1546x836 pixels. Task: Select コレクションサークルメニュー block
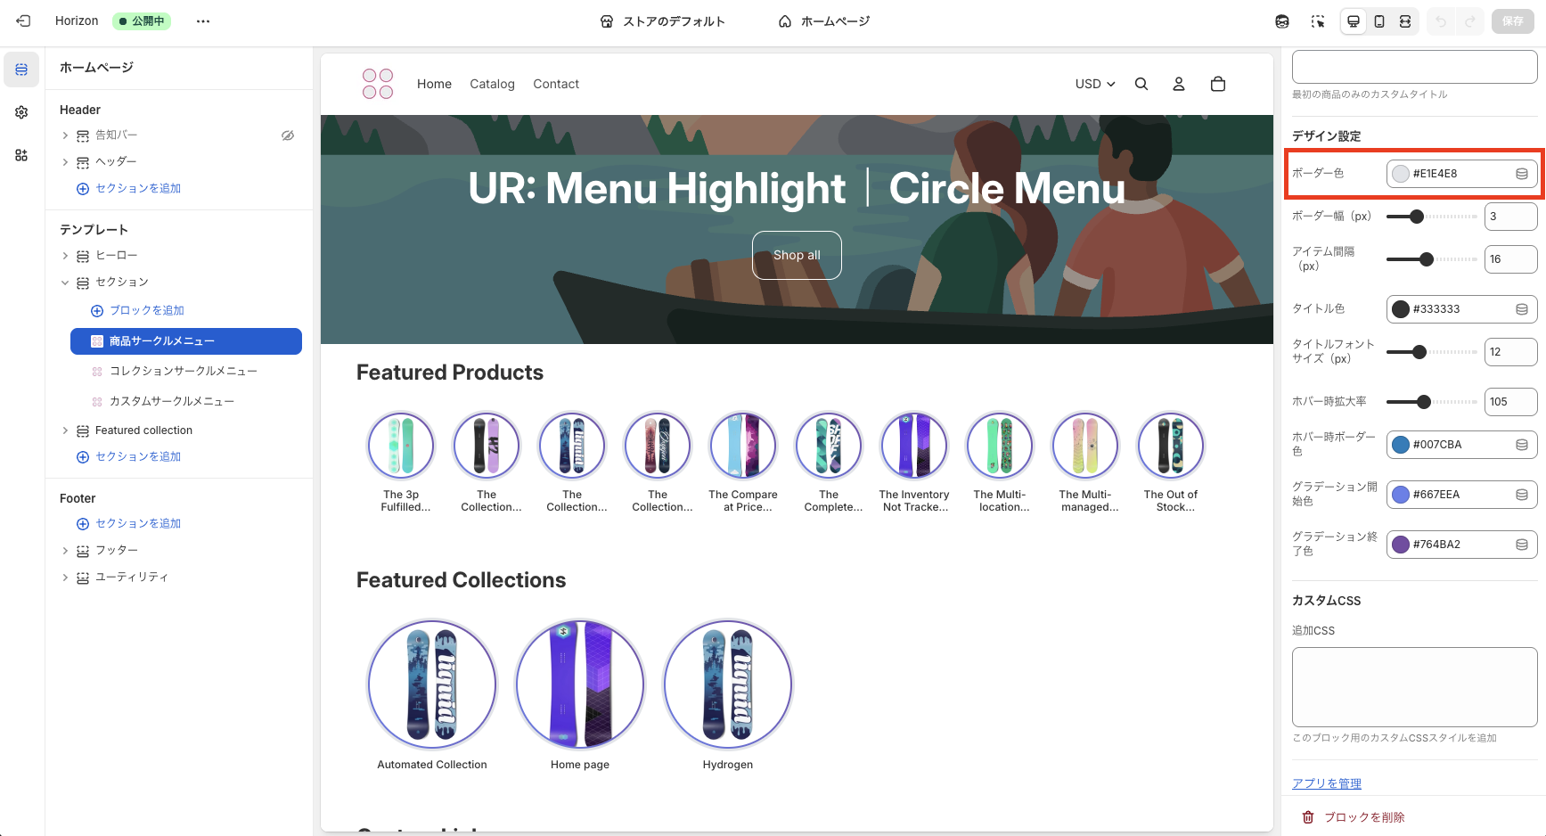coord(183,371)
